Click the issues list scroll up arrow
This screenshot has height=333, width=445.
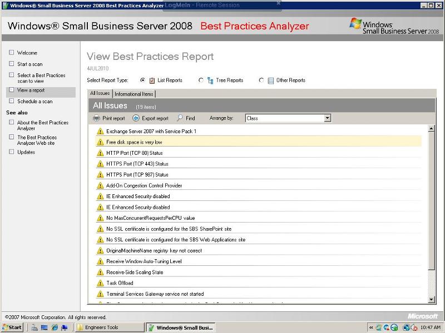tap(432, 129)
